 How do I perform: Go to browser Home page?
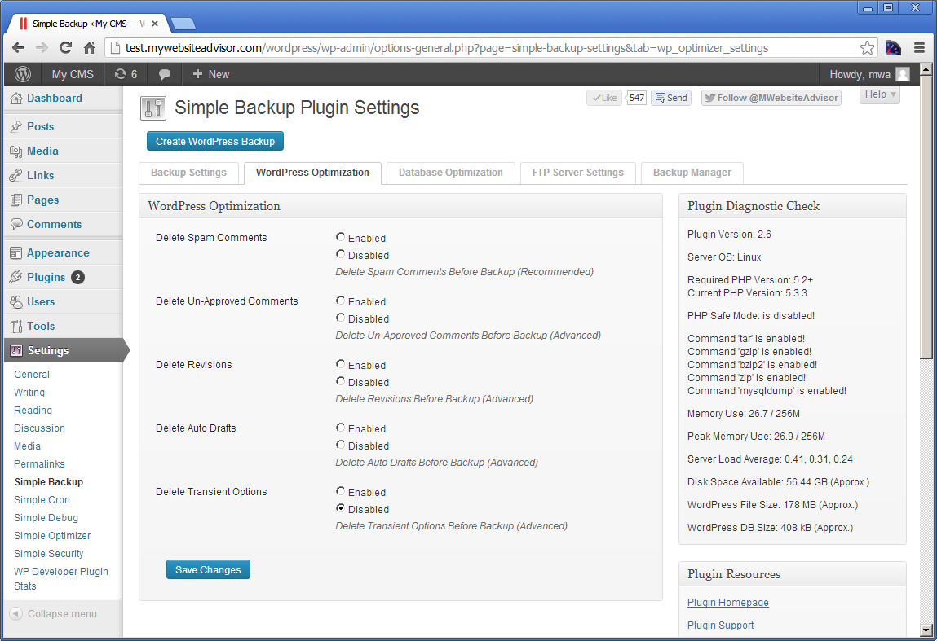[89, 48]
